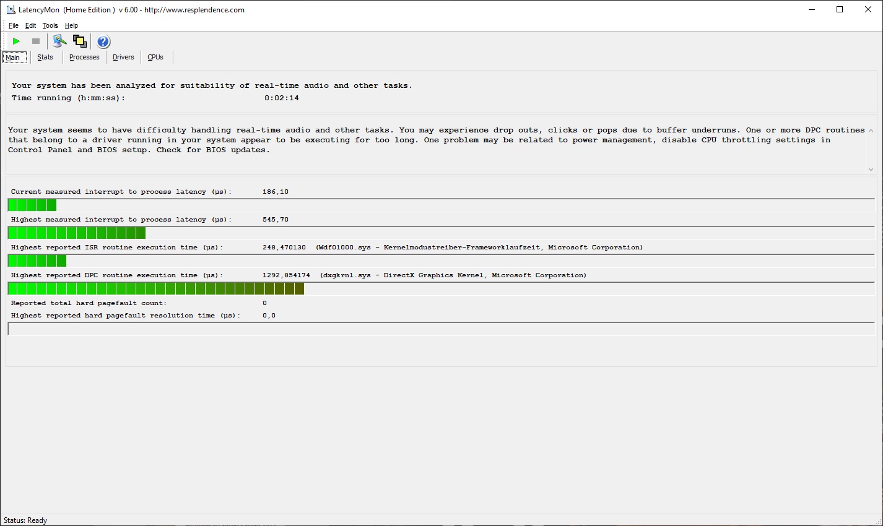Click the current latency value 186,10
The width and height of the screenshot is (883, 526).
(276, 192)
